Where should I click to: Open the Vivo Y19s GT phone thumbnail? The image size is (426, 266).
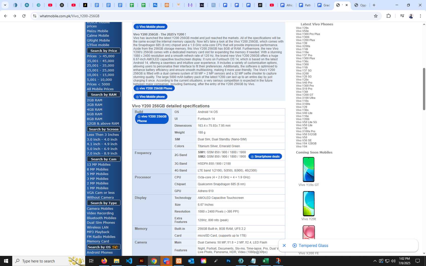tap(309, 169)
